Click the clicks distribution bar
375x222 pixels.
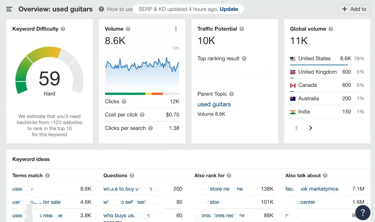pyautogui.click(x=142, y=94)
